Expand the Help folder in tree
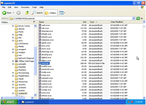Viewport: 146px width, 105px height. coord(13,35)
